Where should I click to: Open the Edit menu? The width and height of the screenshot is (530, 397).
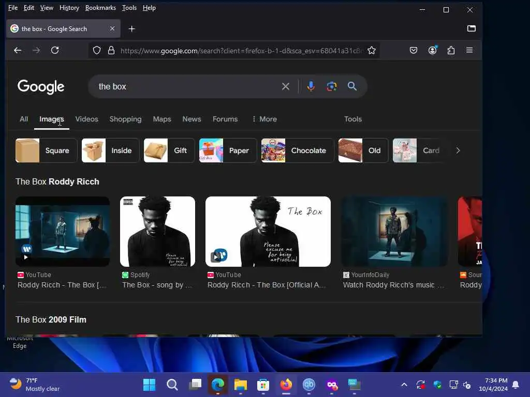click(29, 8)
